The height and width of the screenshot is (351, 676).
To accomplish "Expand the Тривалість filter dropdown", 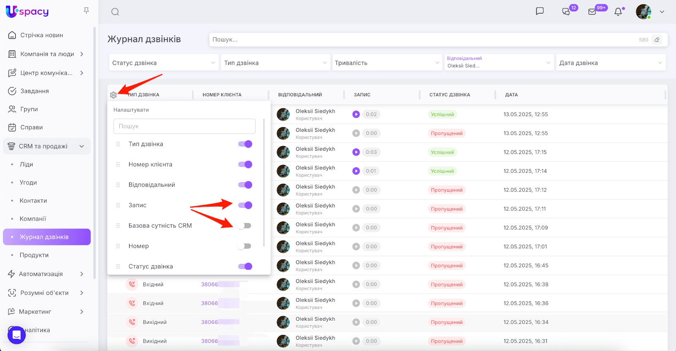I will [387, 63].
